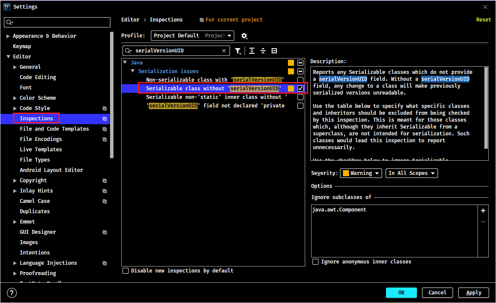The width and height of the screenshot is (496, 303).
Task: Check 'Disable new inspections by default'
Action: 126,271
